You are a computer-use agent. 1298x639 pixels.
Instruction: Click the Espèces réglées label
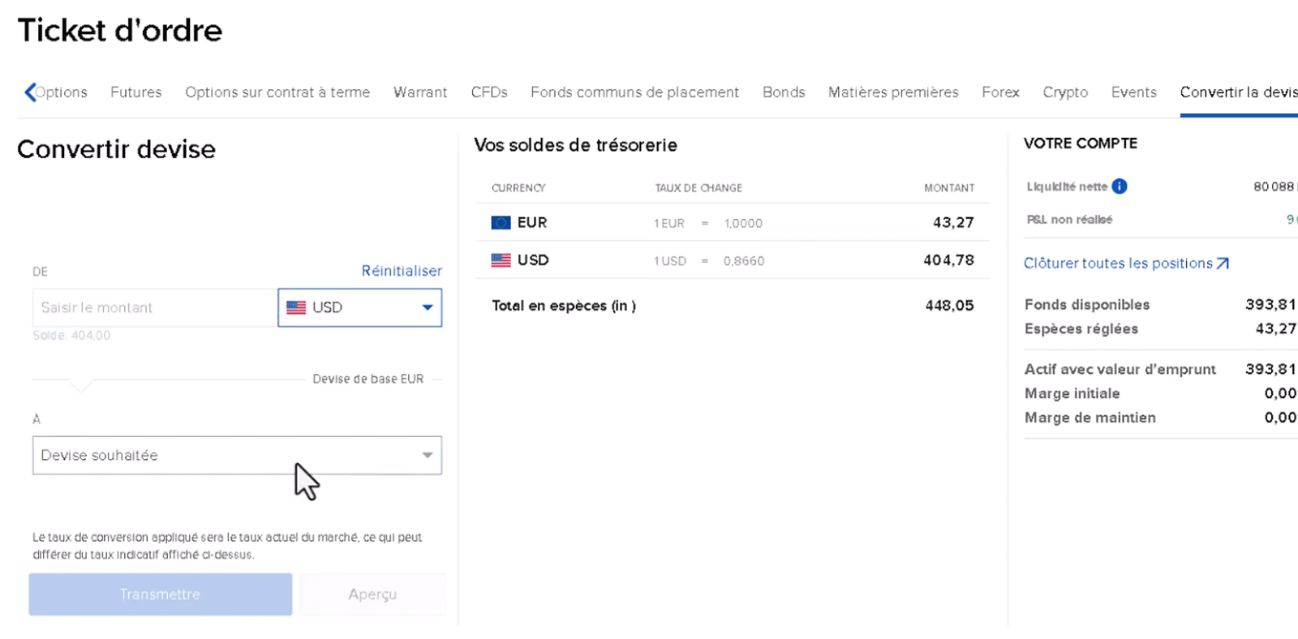click(1081, 329)
